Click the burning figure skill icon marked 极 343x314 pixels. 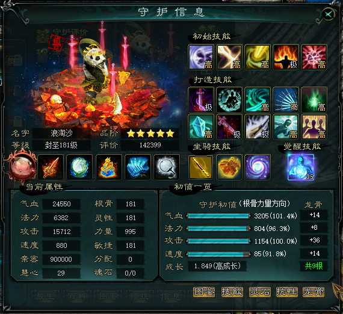(285, 57)
